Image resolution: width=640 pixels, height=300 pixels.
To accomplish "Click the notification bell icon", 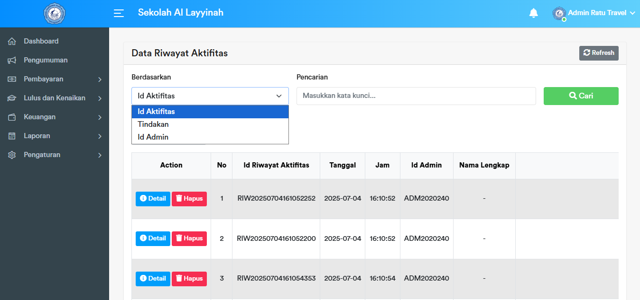I will coord(533,13).
